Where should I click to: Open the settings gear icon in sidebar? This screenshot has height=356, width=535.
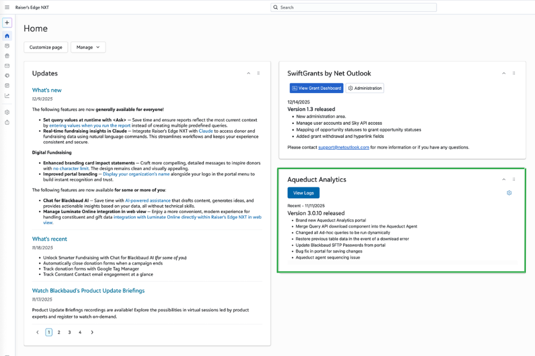point(7,112)
